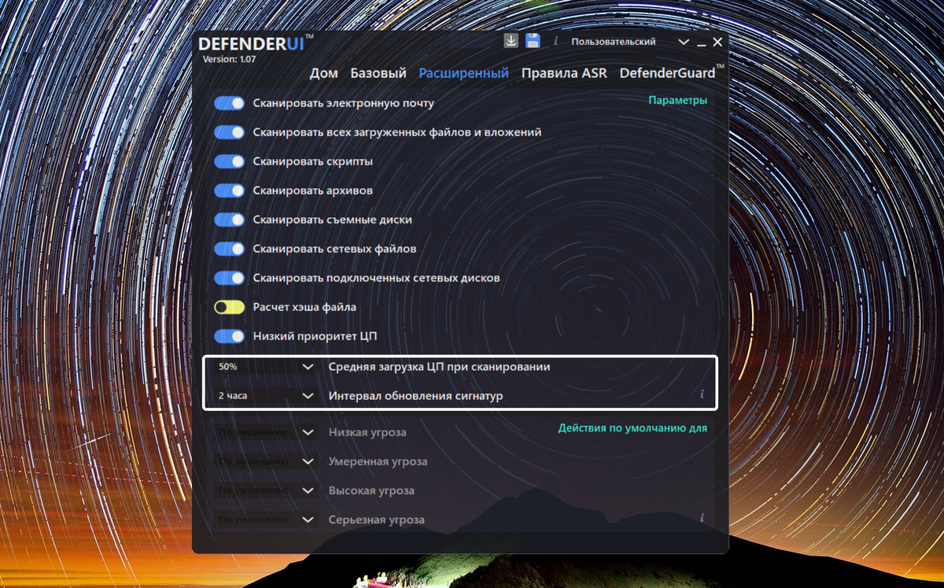Click the blue floppy disk save icon
Image resolution: width=944 pixels, height=588 pixels.
[533, 42]
